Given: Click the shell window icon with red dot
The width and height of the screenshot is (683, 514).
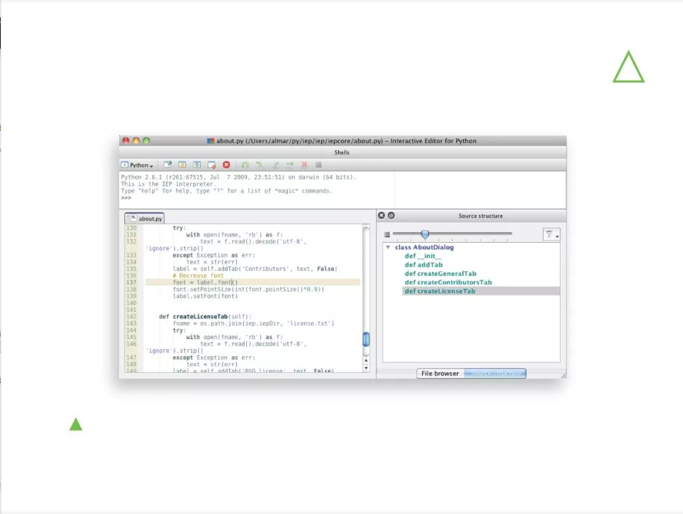Looking at the screenshot, I should coord(212,165).
